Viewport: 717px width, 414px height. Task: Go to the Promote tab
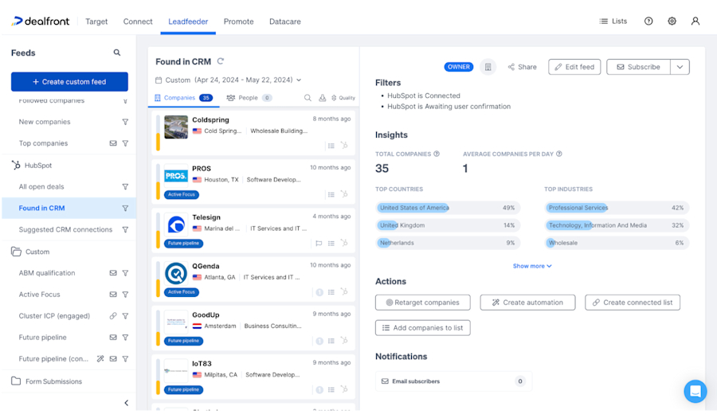coord(238,21)
